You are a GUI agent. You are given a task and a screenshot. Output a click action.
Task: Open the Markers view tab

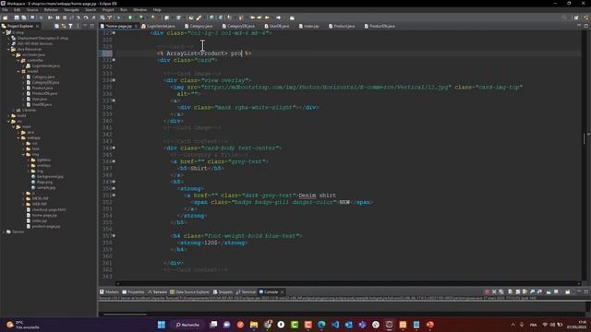click(x=109, y=291)
